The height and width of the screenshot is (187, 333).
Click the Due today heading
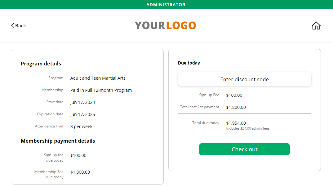(x=189, y=63)
